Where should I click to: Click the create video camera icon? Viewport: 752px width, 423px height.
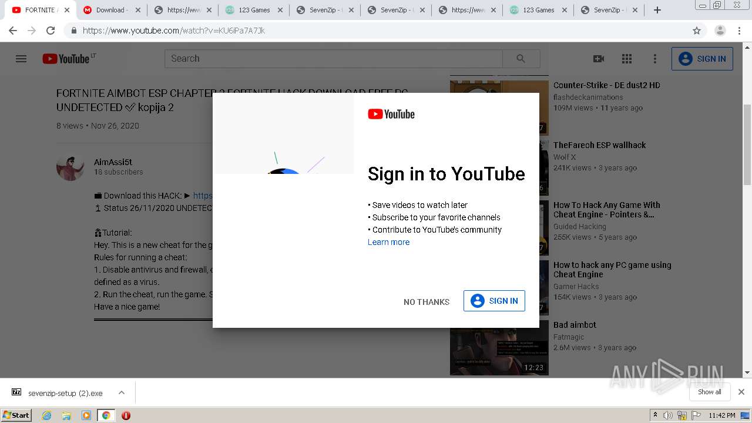[599, 59]
